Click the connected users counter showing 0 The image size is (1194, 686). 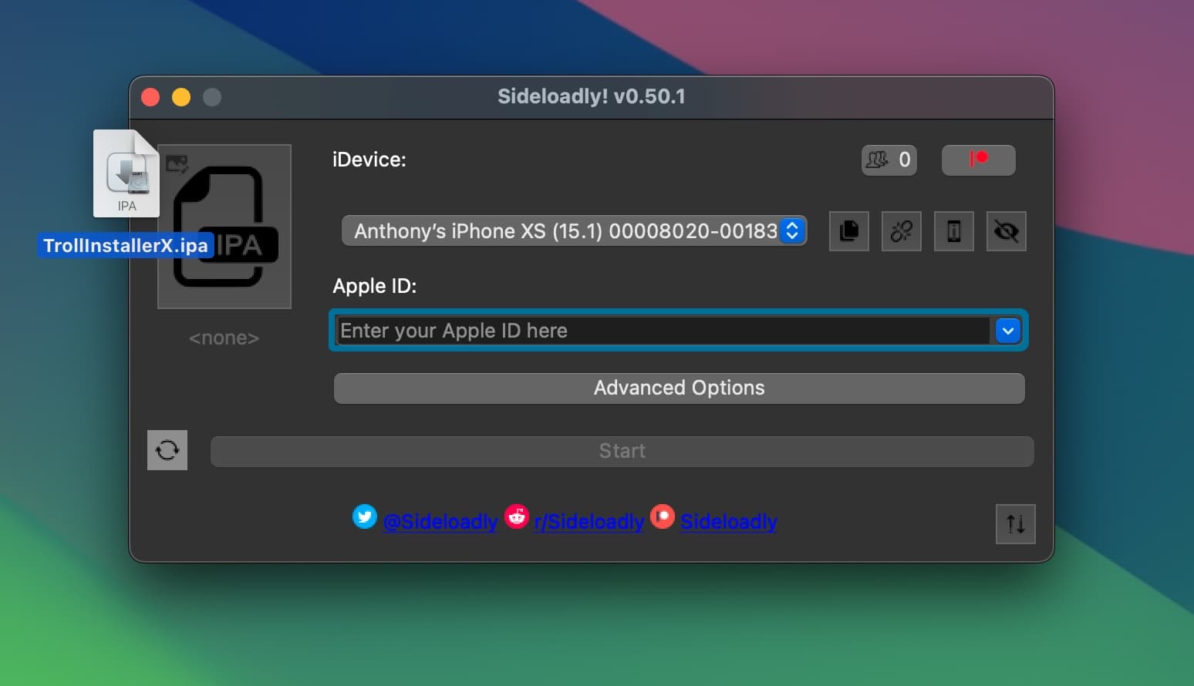click(889, 160)
